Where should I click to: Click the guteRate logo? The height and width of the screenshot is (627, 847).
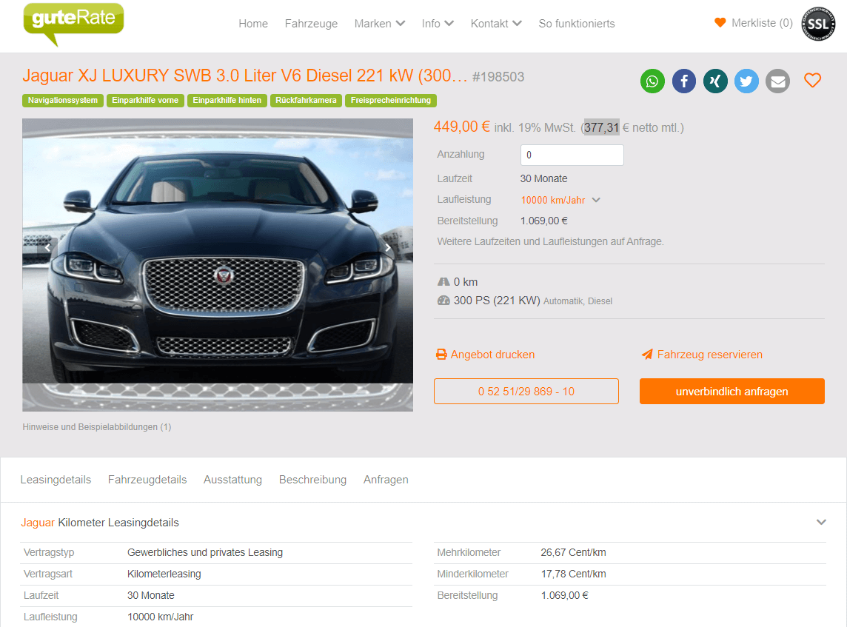coord(73,24)
